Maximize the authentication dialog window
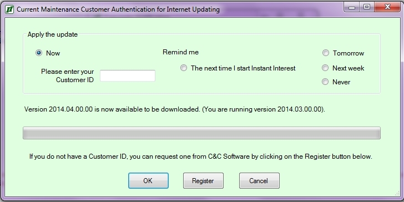The height and width of the screenshot is (202, 404). pyautogui.click(x=367, y=7)
